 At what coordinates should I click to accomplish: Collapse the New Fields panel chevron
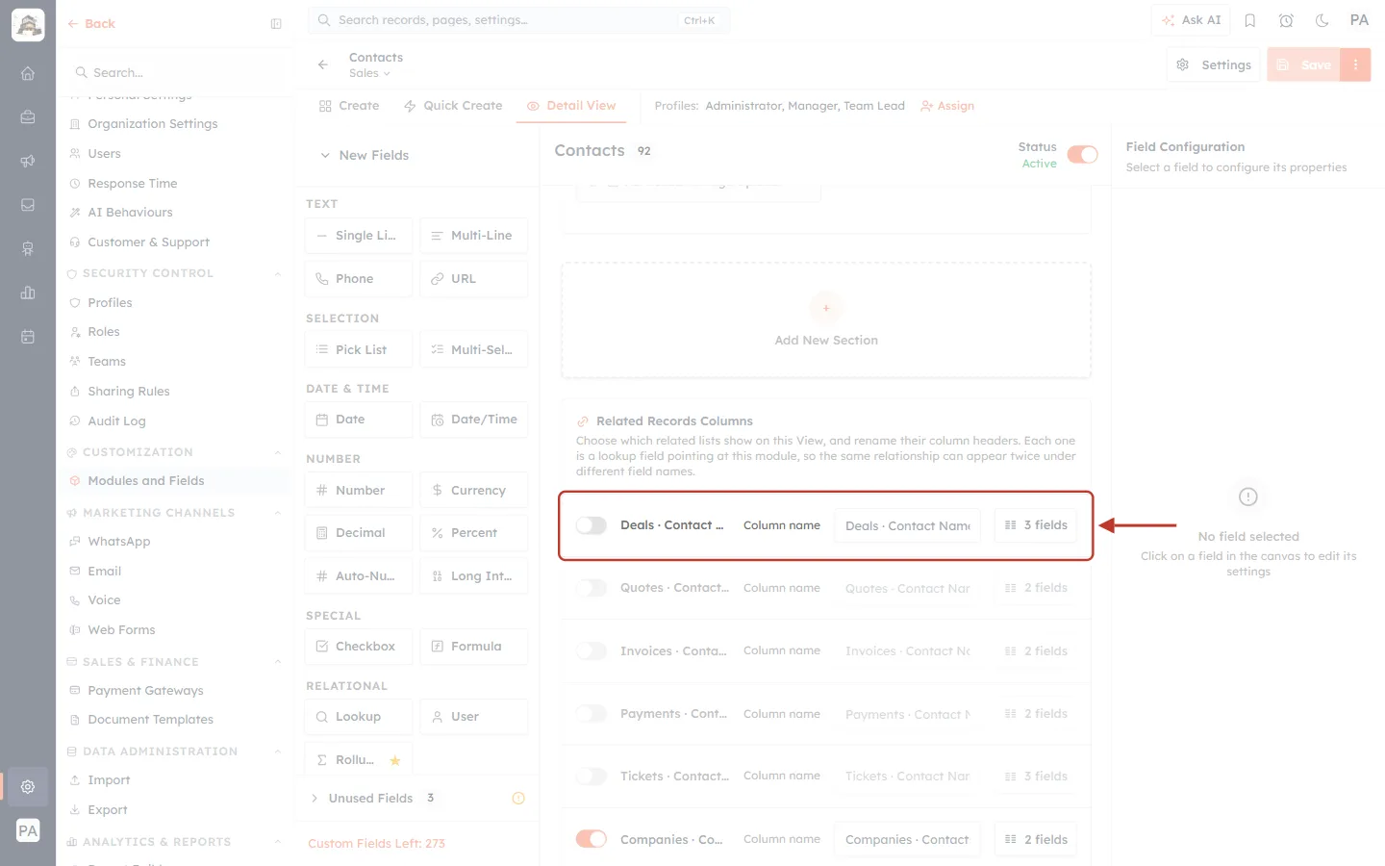pyautogui.click(x=325, y=155)
